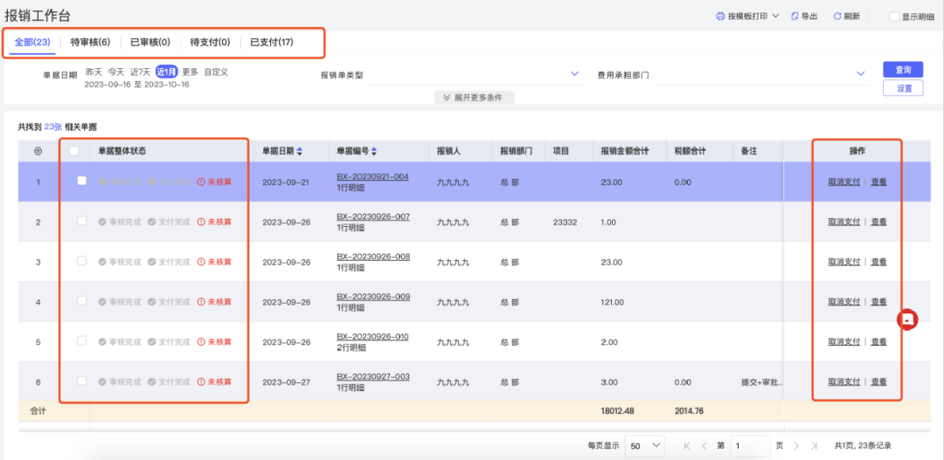Click the 导出 export icon
This screenshot has width=944, height=460.
[795, 17]
